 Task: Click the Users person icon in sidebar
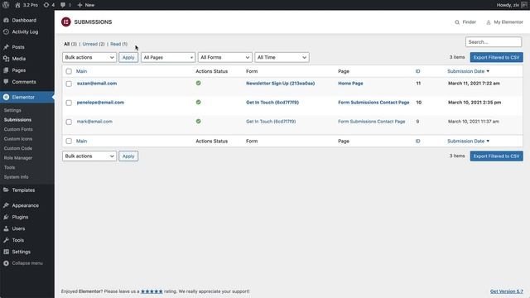coord(6,228)
